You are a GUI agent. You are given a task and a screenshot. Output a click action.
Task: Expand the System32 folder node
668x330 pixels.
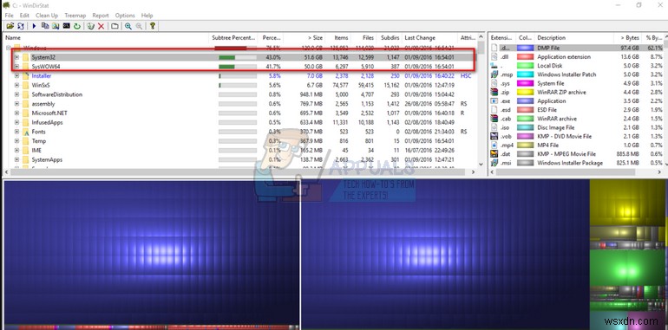pos(16,57)
